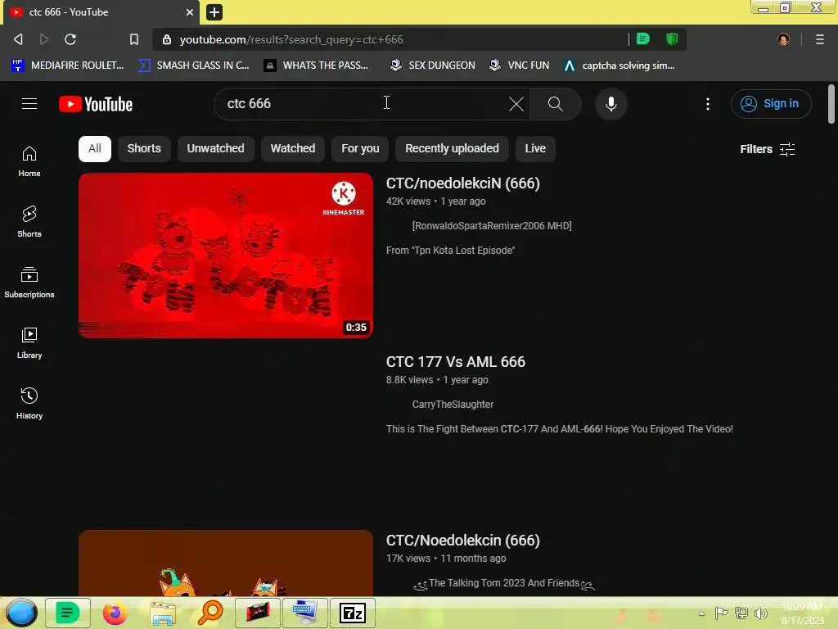Click the browser forward arrow

tap(44, 39)
